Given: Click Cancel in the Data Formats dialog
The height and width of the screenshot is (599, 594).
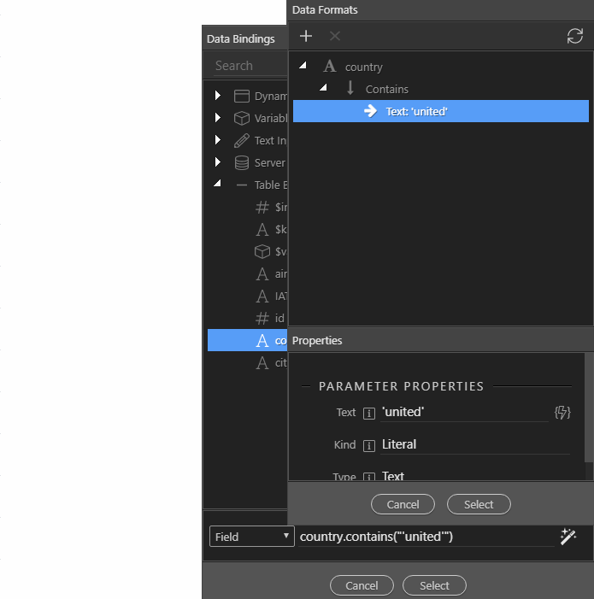Looking at the screenshot, I should pos(403,504).
